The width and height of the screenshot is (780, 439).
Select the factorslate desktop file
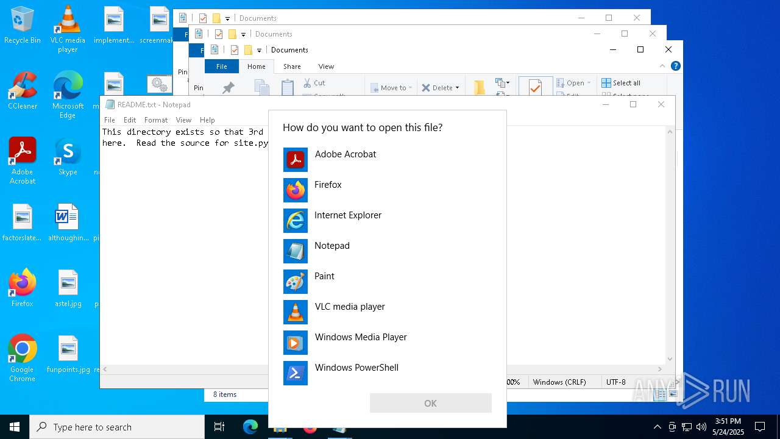click(x=23, y=223)
